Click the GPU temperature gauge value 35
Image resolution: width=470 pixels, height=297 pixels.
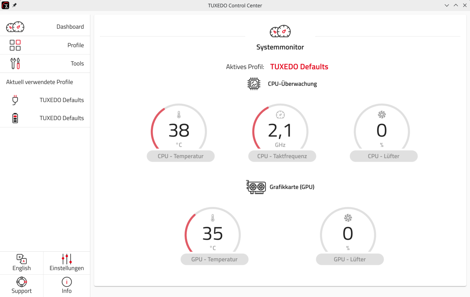point(213,234)
